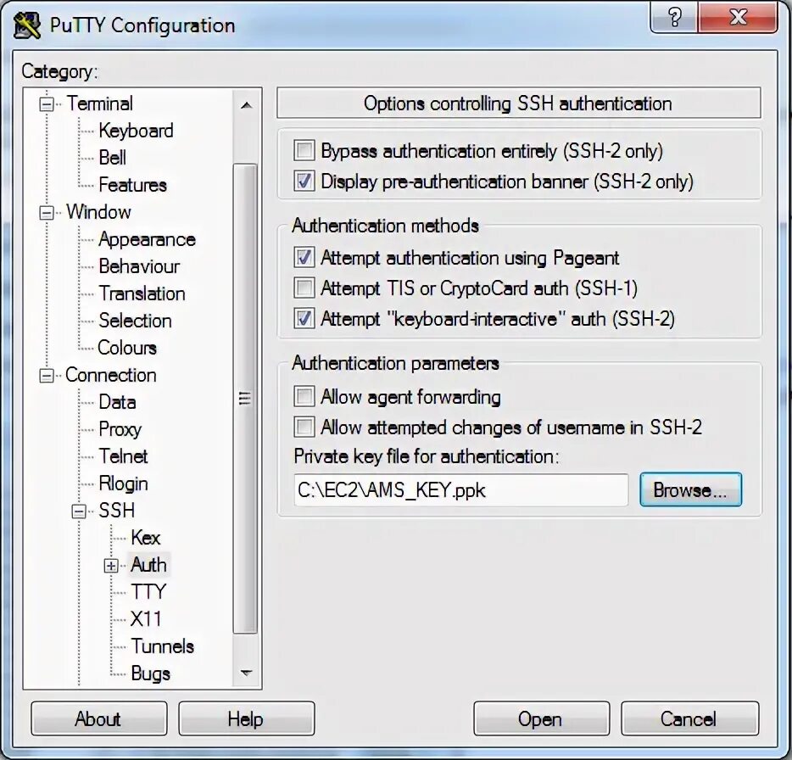Click the category tree scrollbar thumb
Screen dimensions: 792x760
[245, 398]
